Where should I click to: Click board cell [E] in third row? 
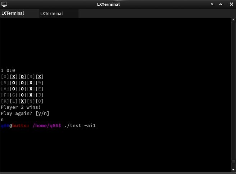tap(40, 89)
